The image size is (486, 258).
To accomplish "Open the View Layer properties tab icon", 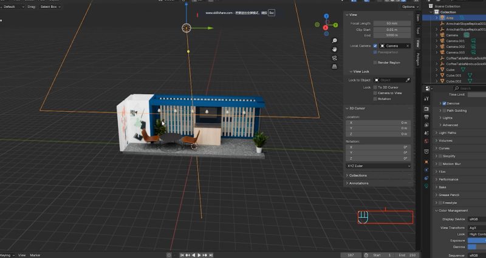I will (x=426, y=125).
